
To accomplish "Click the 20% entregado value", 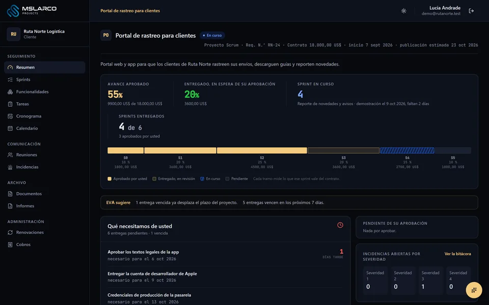I will tap(192, 95).
